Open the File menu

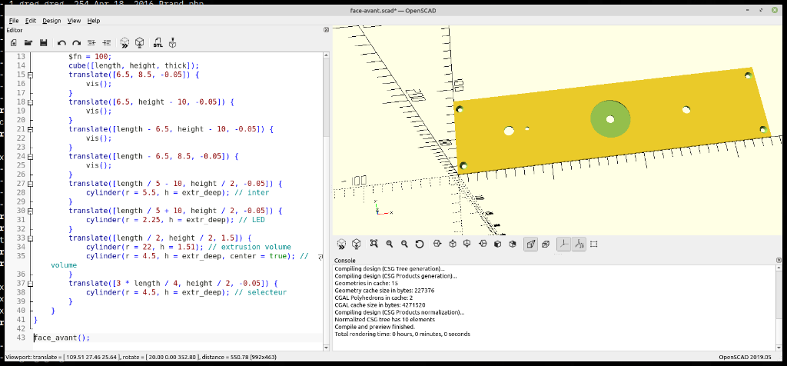[14, 21]
